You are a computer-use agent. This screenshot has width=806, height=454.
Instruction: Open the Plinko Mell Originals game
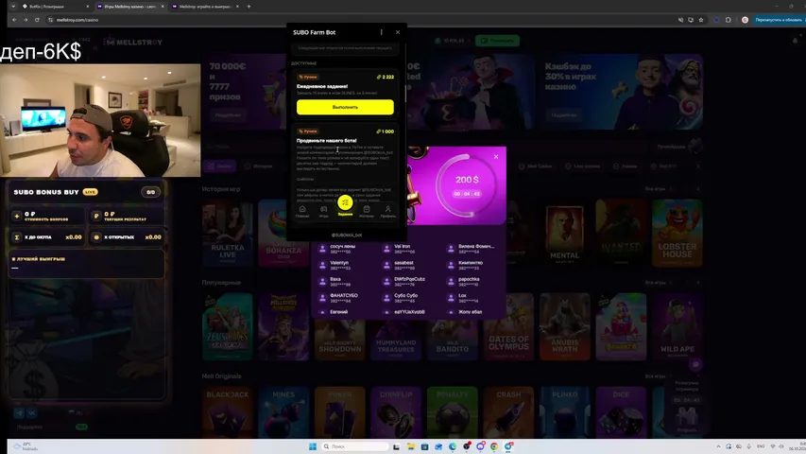click(x=564, y=412)
